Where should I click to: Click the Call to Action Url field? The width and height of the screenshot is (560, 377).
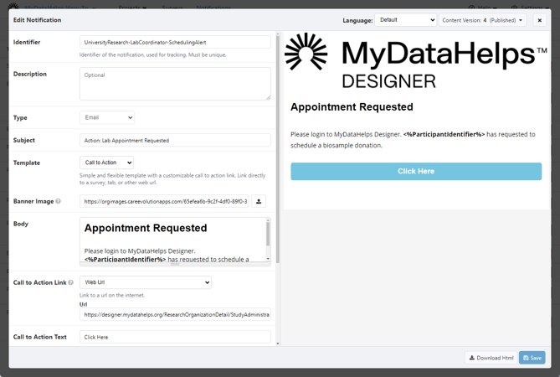(x=175, y=315)
